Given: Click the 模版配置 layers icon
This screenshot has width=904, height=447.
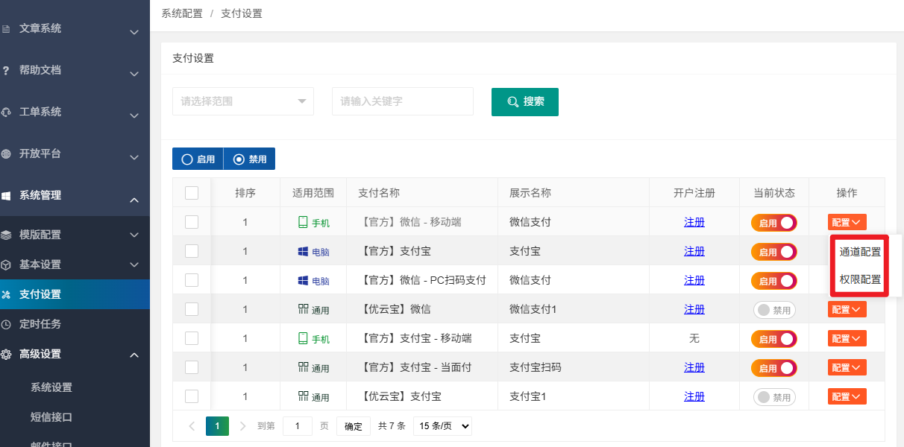Looking at the screenshot, I should (5, 235).
